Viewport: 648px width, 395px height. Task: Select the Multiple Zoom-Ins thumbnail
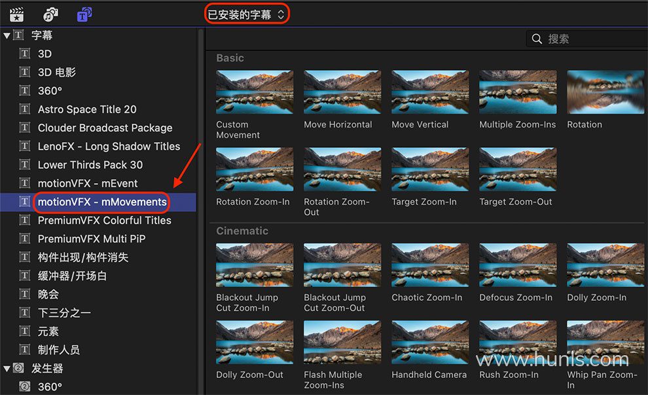pyautogui.click(x=518, y=92)
